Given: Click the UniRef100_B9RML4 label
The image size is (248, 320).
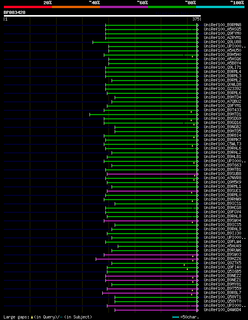Looking at the screenshot, I should point(222,71).
